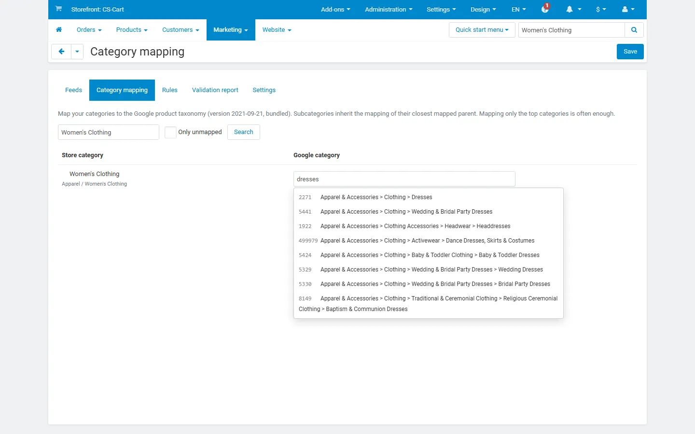This screenshot has width=695, height=434.
Task: Switch to the Validation report tab
Action: coord(215,90)
